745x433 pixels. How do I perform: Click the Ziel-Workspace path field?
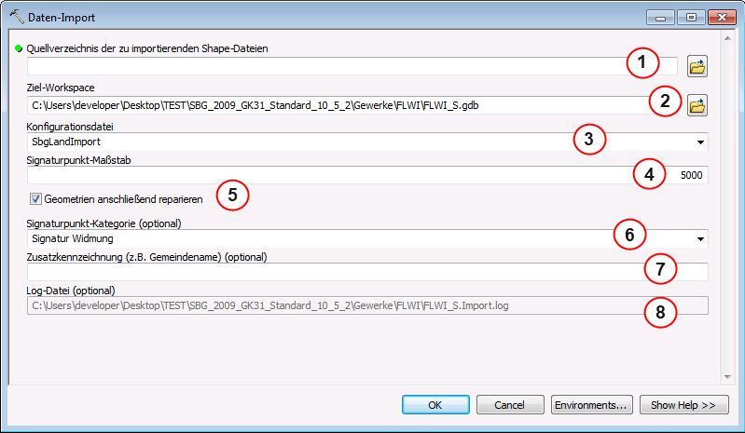(x=352, y=105)
